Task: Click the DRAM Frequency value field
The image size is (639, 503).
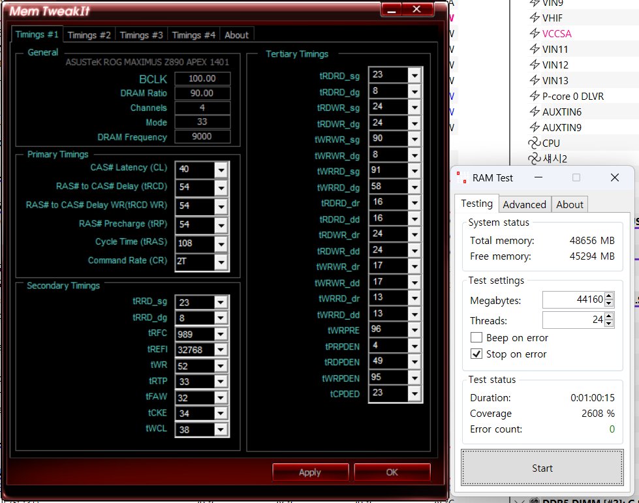Action: pos(202,136)
